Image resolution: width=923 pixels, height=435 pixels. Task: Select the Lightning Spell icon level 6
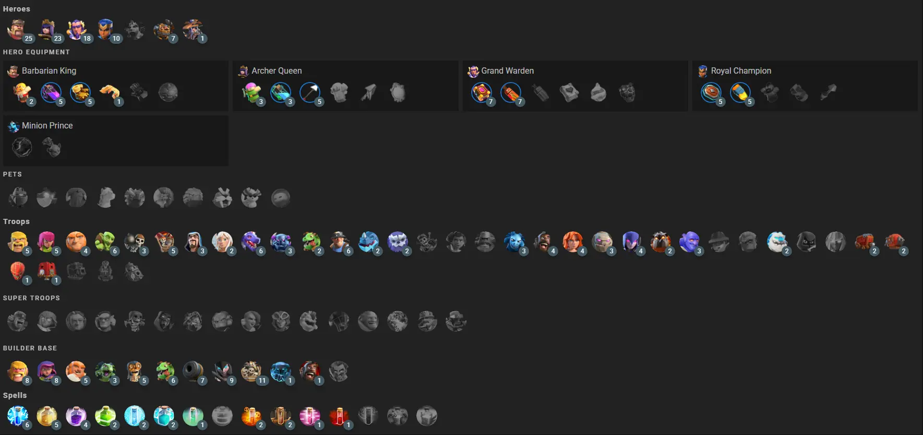pyautogui.click(x=17, y=416)
